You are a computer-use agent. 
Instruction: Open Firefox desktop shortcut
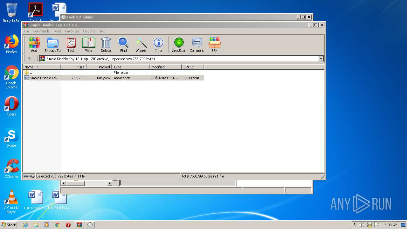[11, 44]
